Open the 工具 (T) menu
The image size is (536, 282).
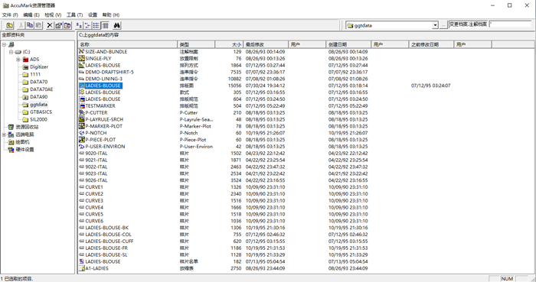tap(74, 15)
